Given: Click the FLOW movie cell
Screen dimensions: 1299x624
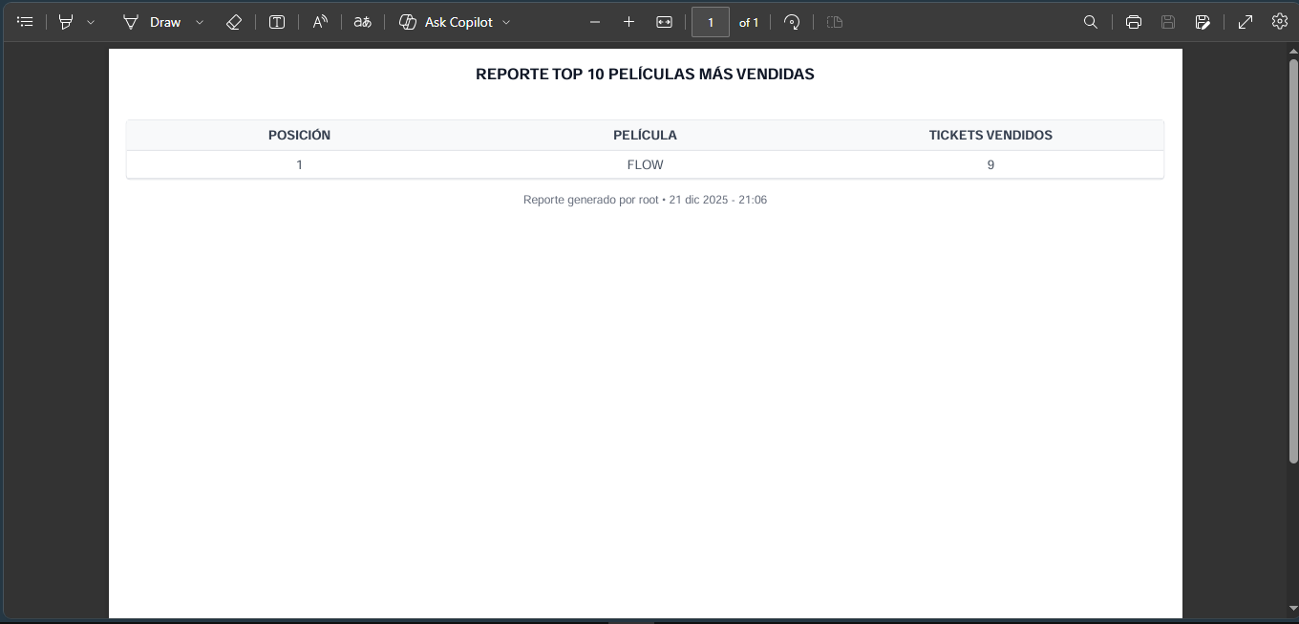Looking at the screenshot, I should 645,164.
